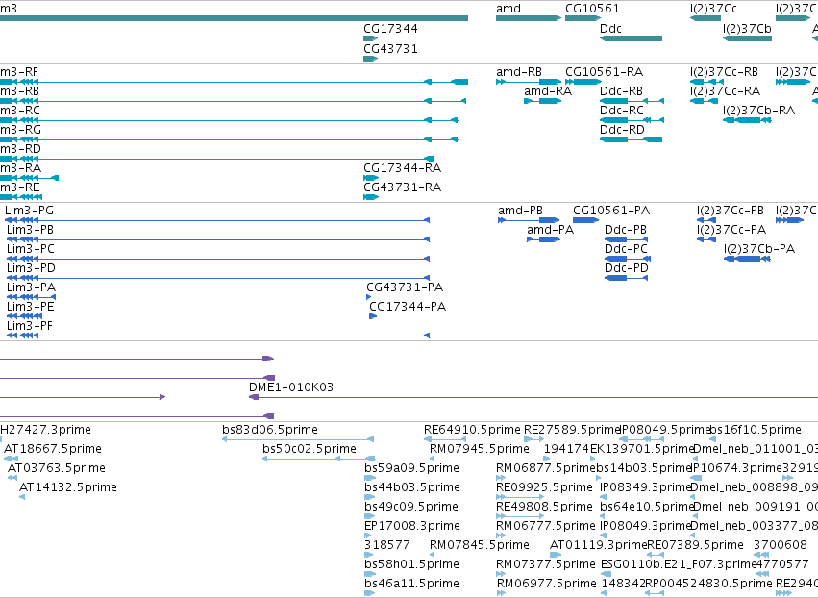Click the m3-RC transcript label
The image size is (818, 598).
(x=20, y=111)
